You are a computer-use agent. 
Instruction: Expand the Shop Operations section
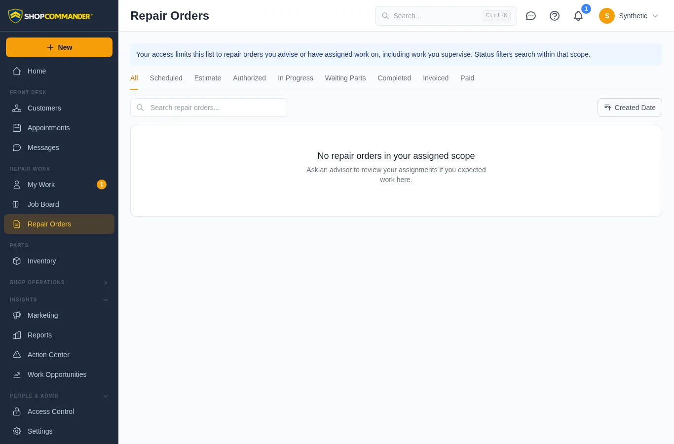pos(59,282)
